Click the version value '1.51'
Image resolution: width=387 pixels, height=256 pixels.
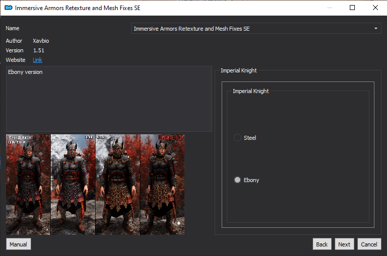(x=39, y=50)
